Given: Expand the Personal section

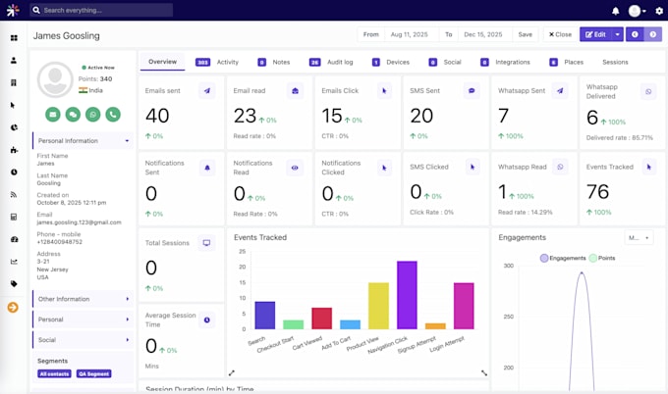Looking at the screenshot, I should coord(83,320).
